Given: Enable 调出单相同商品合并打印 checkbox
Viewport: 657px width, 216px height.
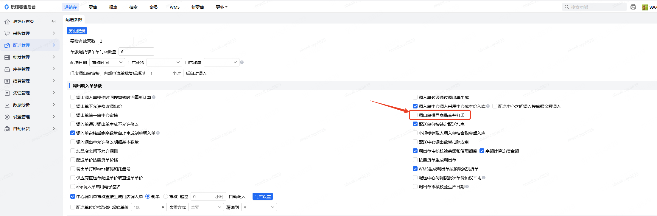Looking at the screenshot, I should click(415, 115).
